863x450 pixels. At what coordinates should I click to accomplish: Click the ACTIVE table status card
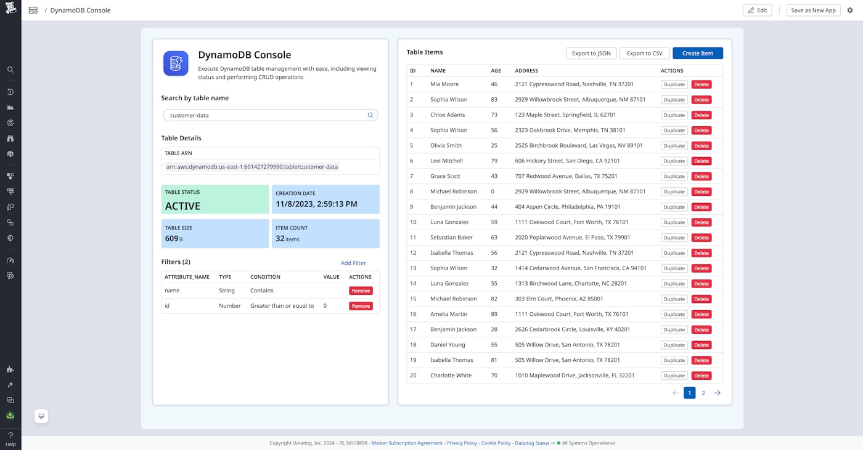(x=215, y=199)
